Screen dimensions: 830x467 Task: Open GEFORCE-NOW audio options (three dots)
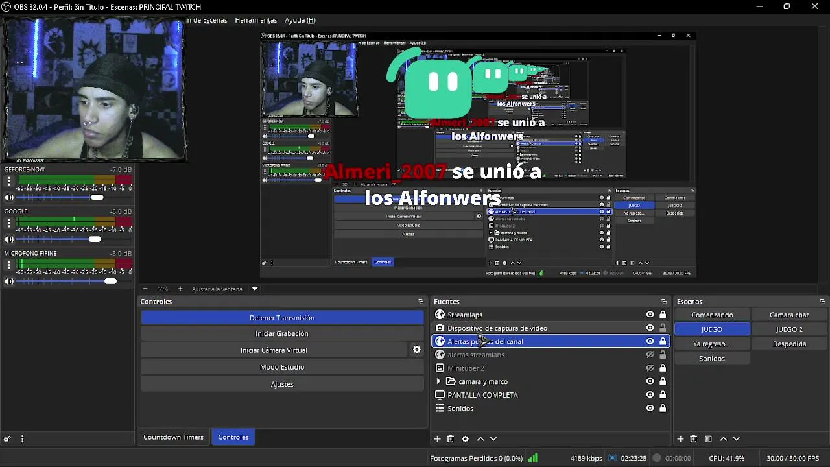point(9,182)
